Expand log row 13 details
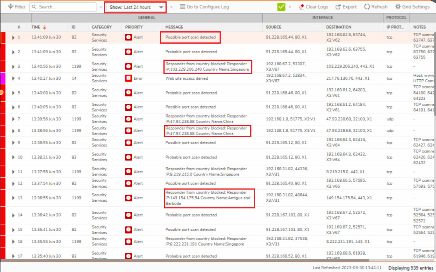 coord(13,198)
